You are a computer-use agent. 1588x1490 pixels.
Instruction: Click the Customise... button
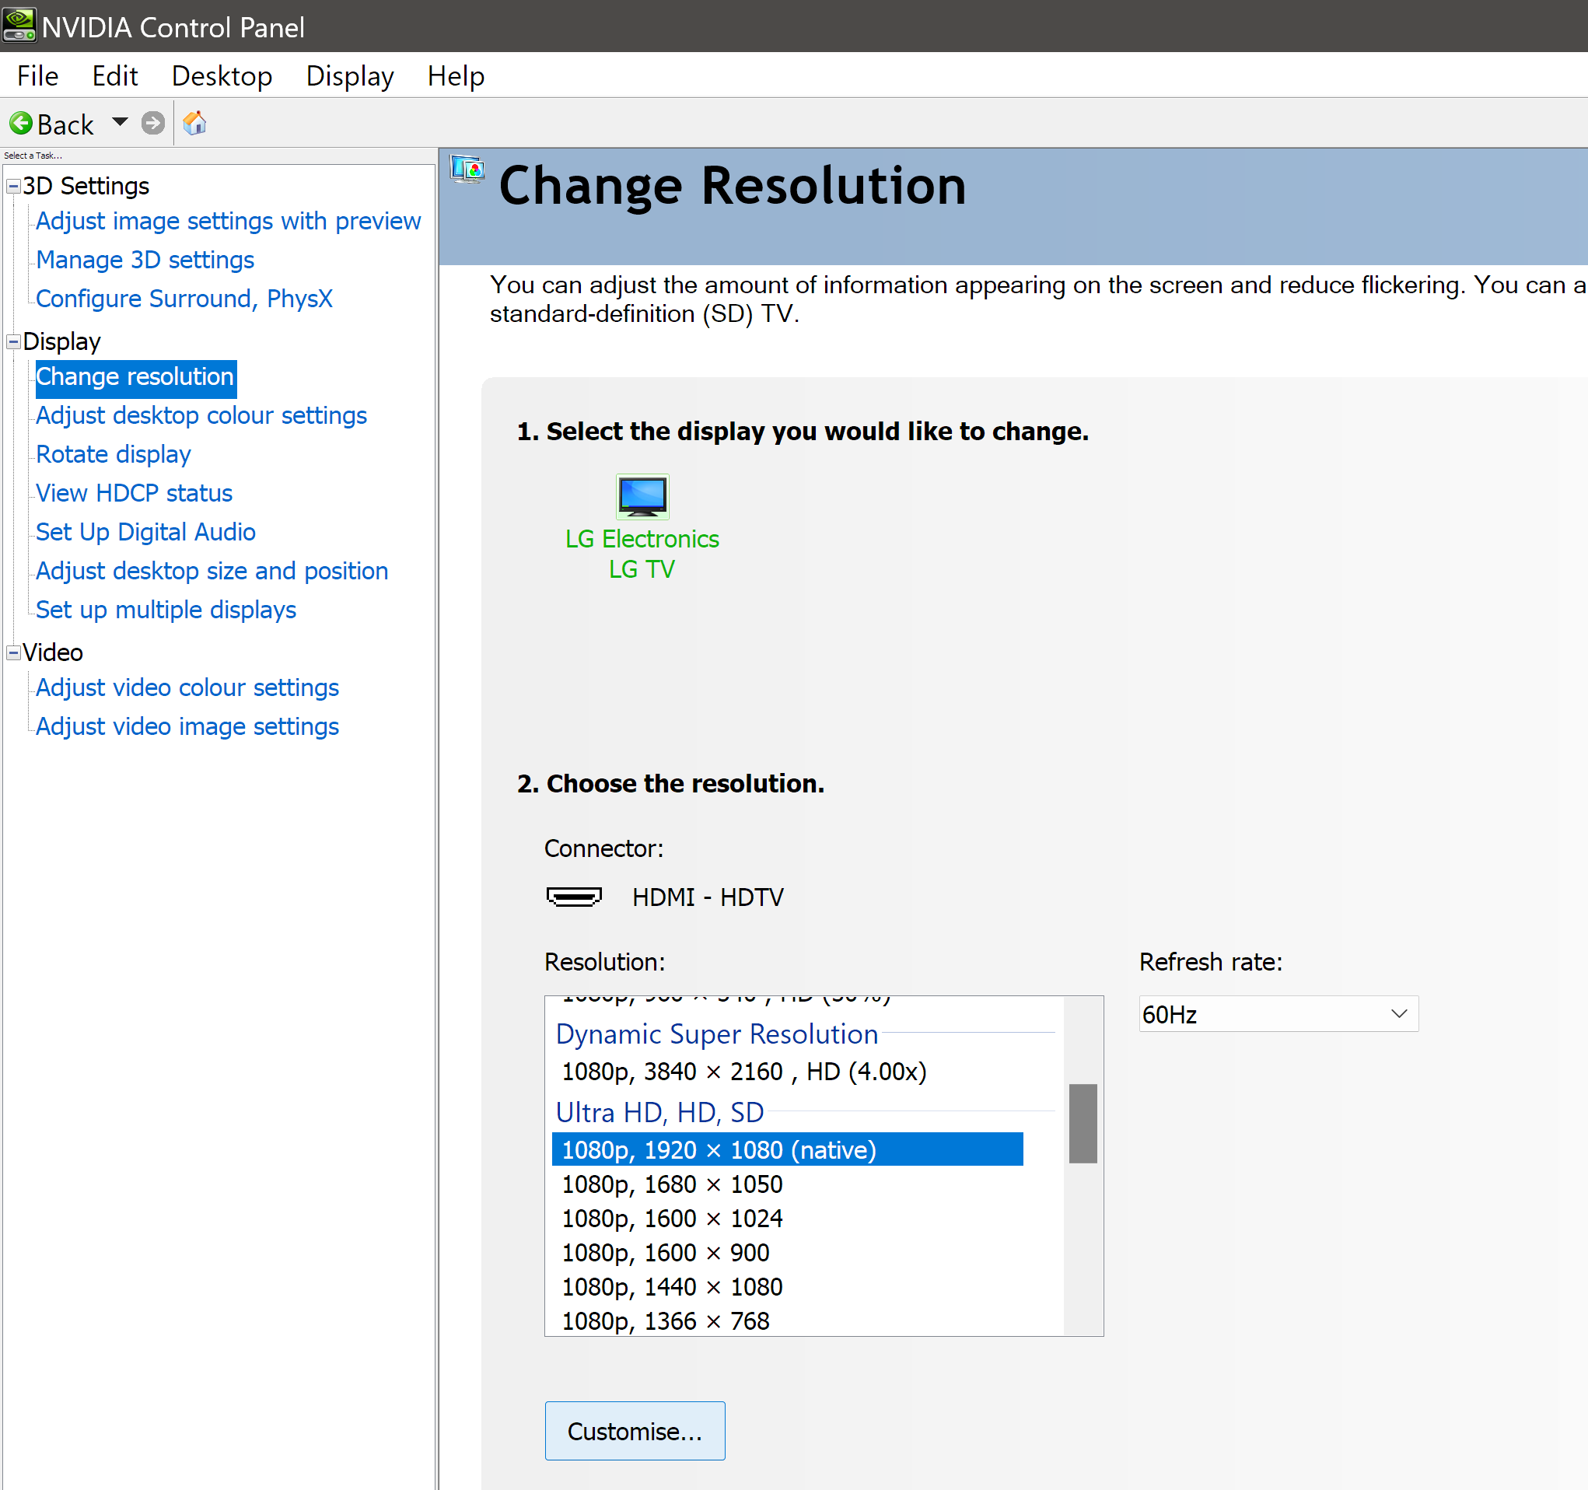635,1431
